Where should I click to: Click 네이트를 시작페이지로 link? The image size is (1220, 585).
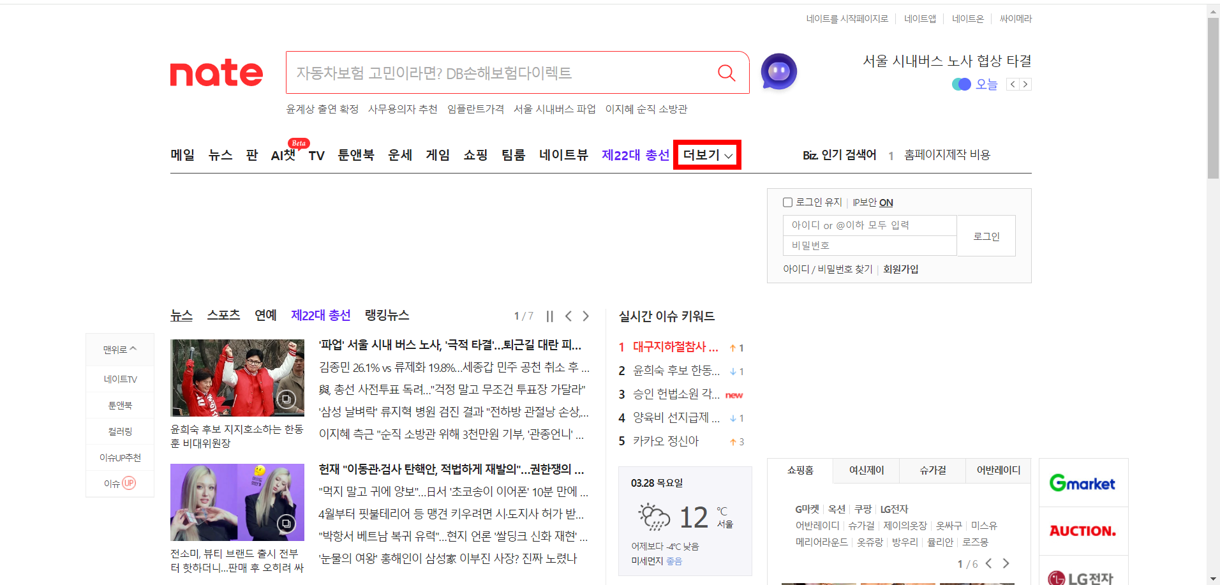pos(847,19)
